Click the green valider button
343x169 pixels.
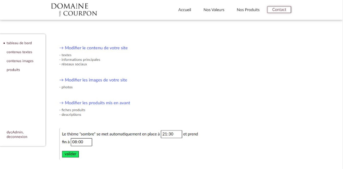click(70, 154)
